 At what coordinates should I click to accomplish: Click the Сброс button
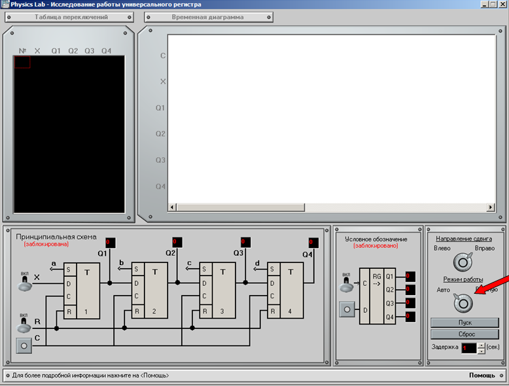465,334
